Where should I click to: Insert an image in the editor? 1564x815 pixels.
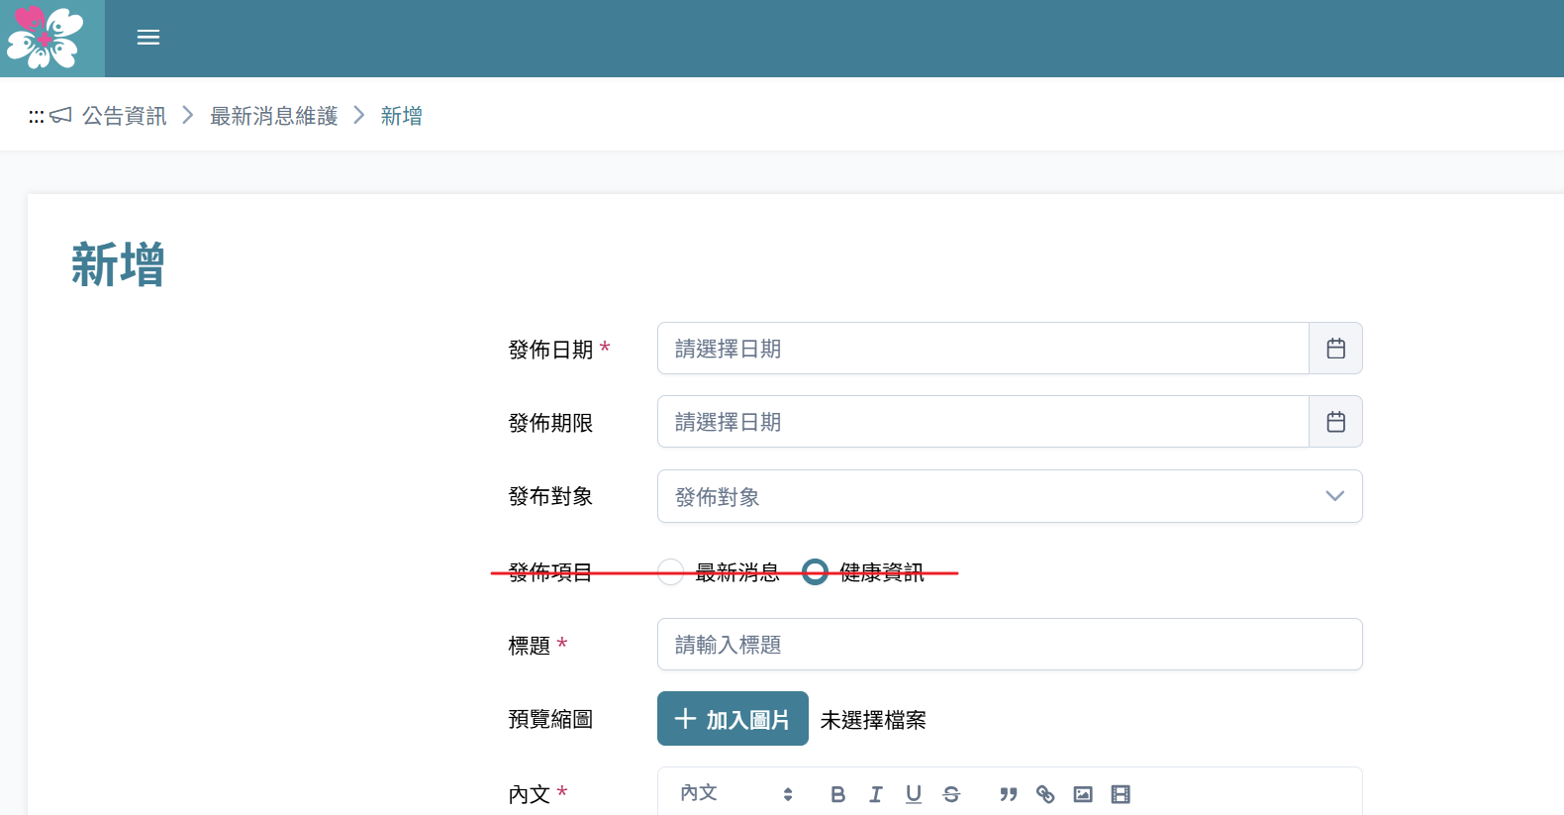tap(1083, 794)
